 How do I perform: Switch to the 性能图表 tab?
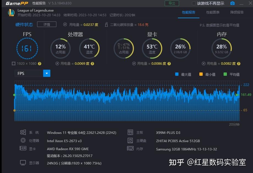[213, 12]
